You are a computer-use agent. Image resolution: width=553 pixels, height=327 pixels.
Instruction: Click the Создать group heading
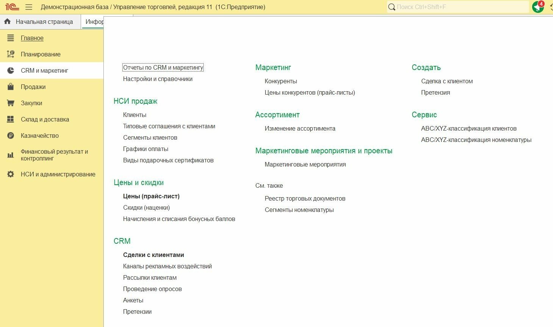(426, 67)
